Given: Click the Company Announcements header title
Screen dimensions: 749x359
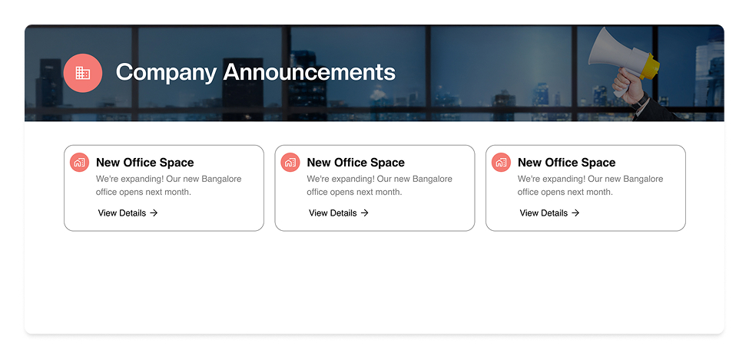Looking at the screenshot, I should pyautogui.click(x=255, y=72).
